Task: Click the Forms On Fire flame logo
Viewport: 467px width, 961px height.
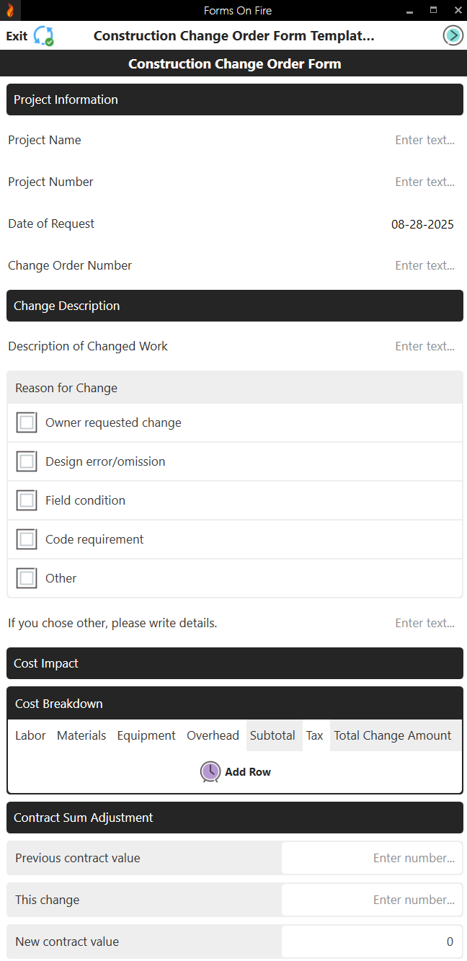Action: 10,10
